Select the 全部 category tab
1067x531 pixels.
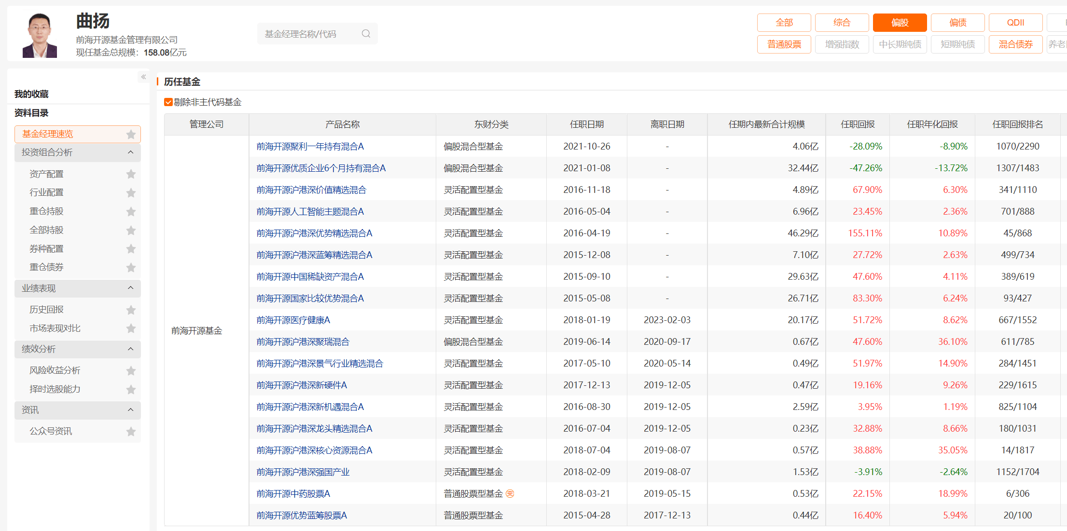point(784,23)
